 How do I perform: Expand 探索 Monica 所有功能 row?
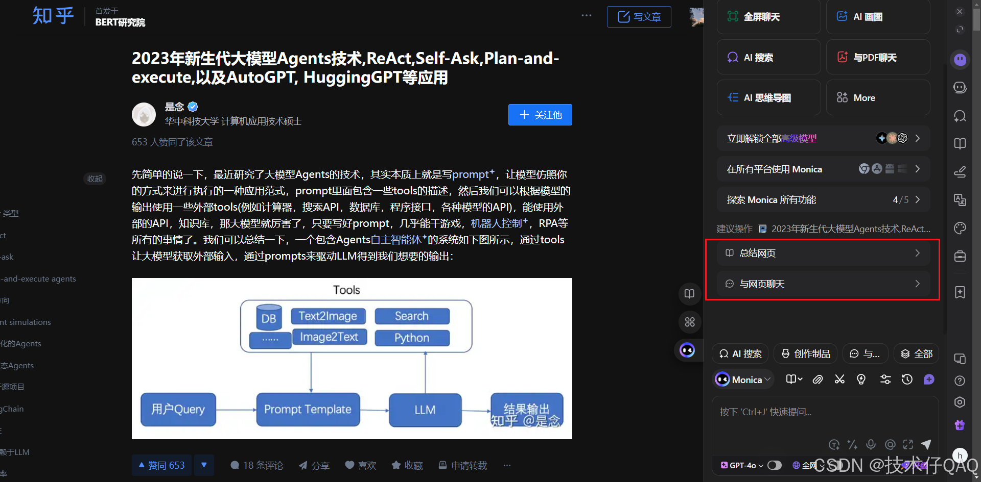click(823, 199)
